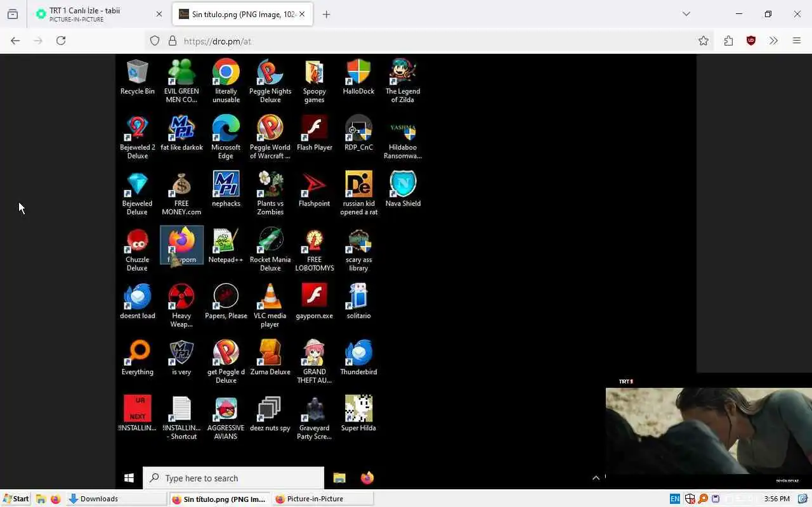812x507 pixels.
Task: Click the picture-in-picture video thumbnail
Action: tap(709, 430)
